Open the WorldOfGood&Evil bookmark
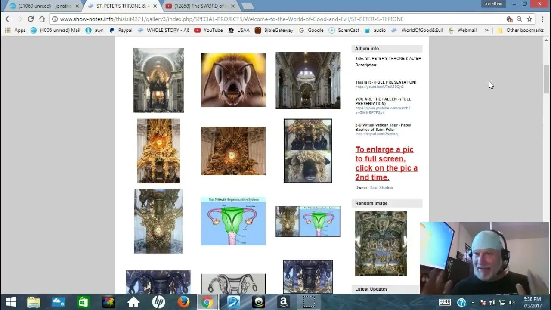Viewport: 551px width, 310px height. coord(417,30)
